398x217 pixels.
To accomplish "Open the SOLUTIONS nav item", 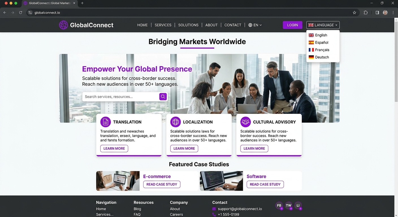I will pyautogui.click(x=188, y=25).
